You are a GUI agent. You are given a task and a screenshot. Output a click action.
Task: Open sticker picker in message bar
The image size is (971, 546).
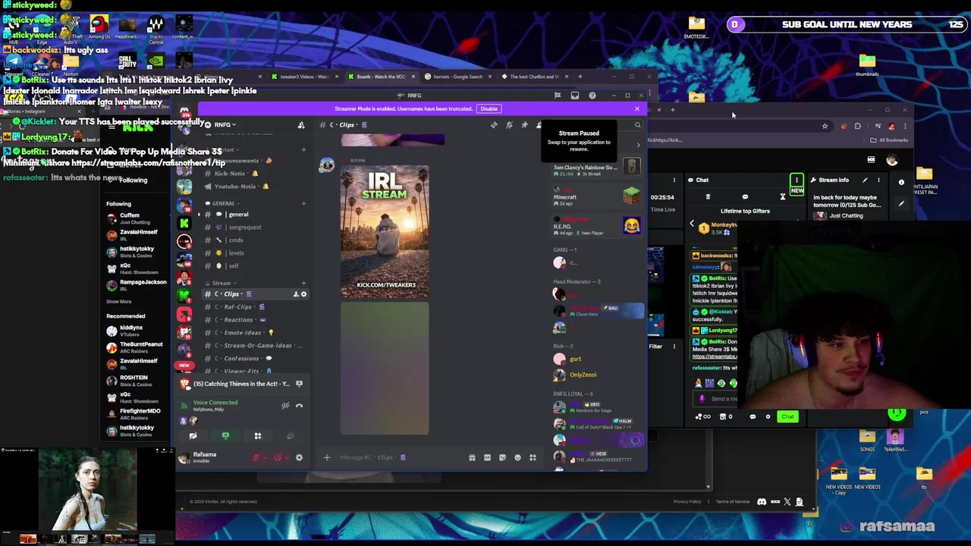502,457
